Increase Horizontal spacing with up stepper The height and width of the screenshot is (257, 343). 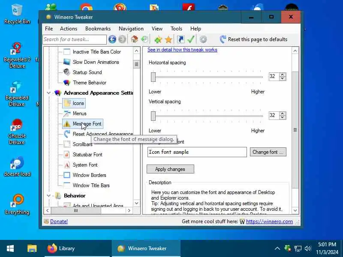tap(283, 75)
